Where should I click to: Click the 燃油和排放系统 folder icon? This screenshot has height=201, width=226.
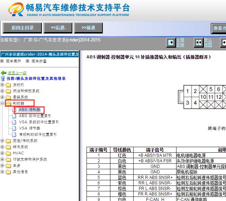(x=8, y=91)
